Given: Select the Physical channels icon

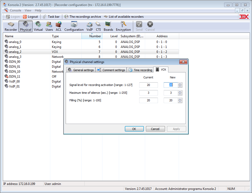Looking at the screenshot, I should [x=26, y=26].
